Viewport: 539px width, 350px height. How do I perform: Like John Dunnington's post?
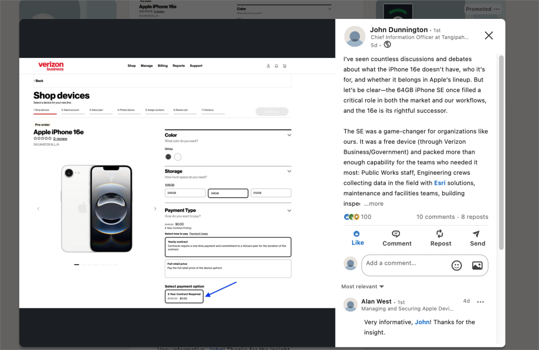click(x=357, y=238)
